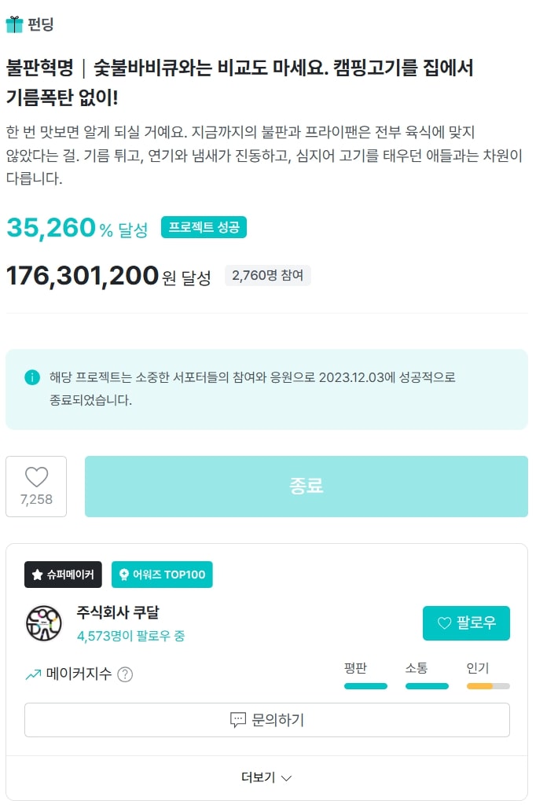Click the 메이커지수 trend arrow icon

(x=33, y=674)
